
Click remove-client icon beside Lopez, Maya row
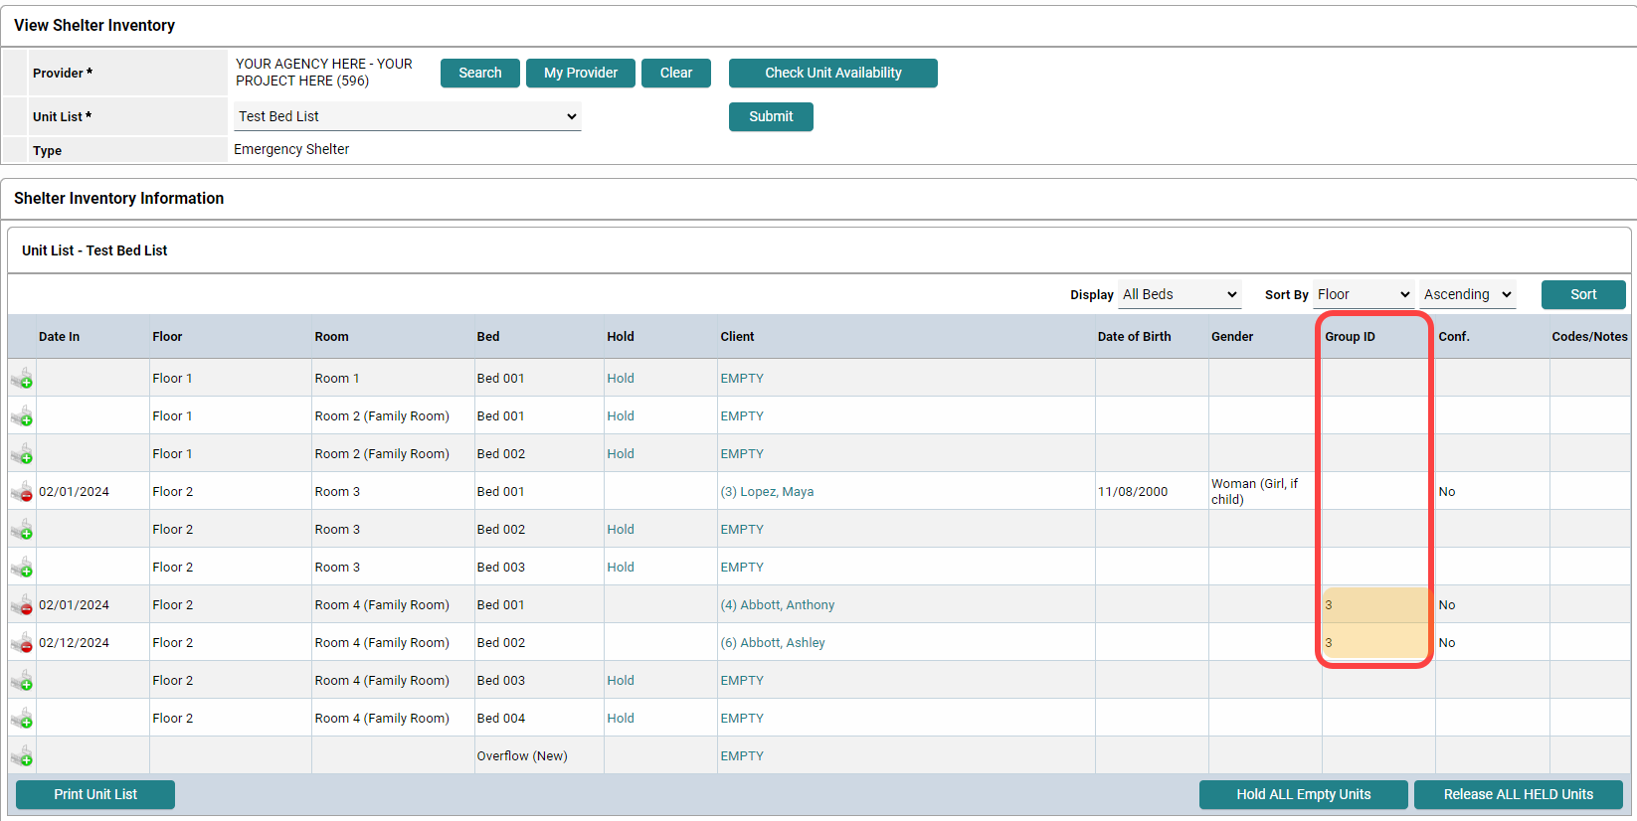(22, 492)
